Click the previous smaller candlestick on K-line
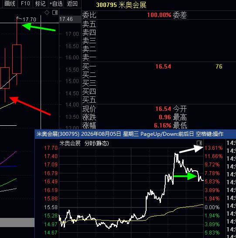Screen dimensions: 236x238 pyautogui.click(x=5, y=78)
